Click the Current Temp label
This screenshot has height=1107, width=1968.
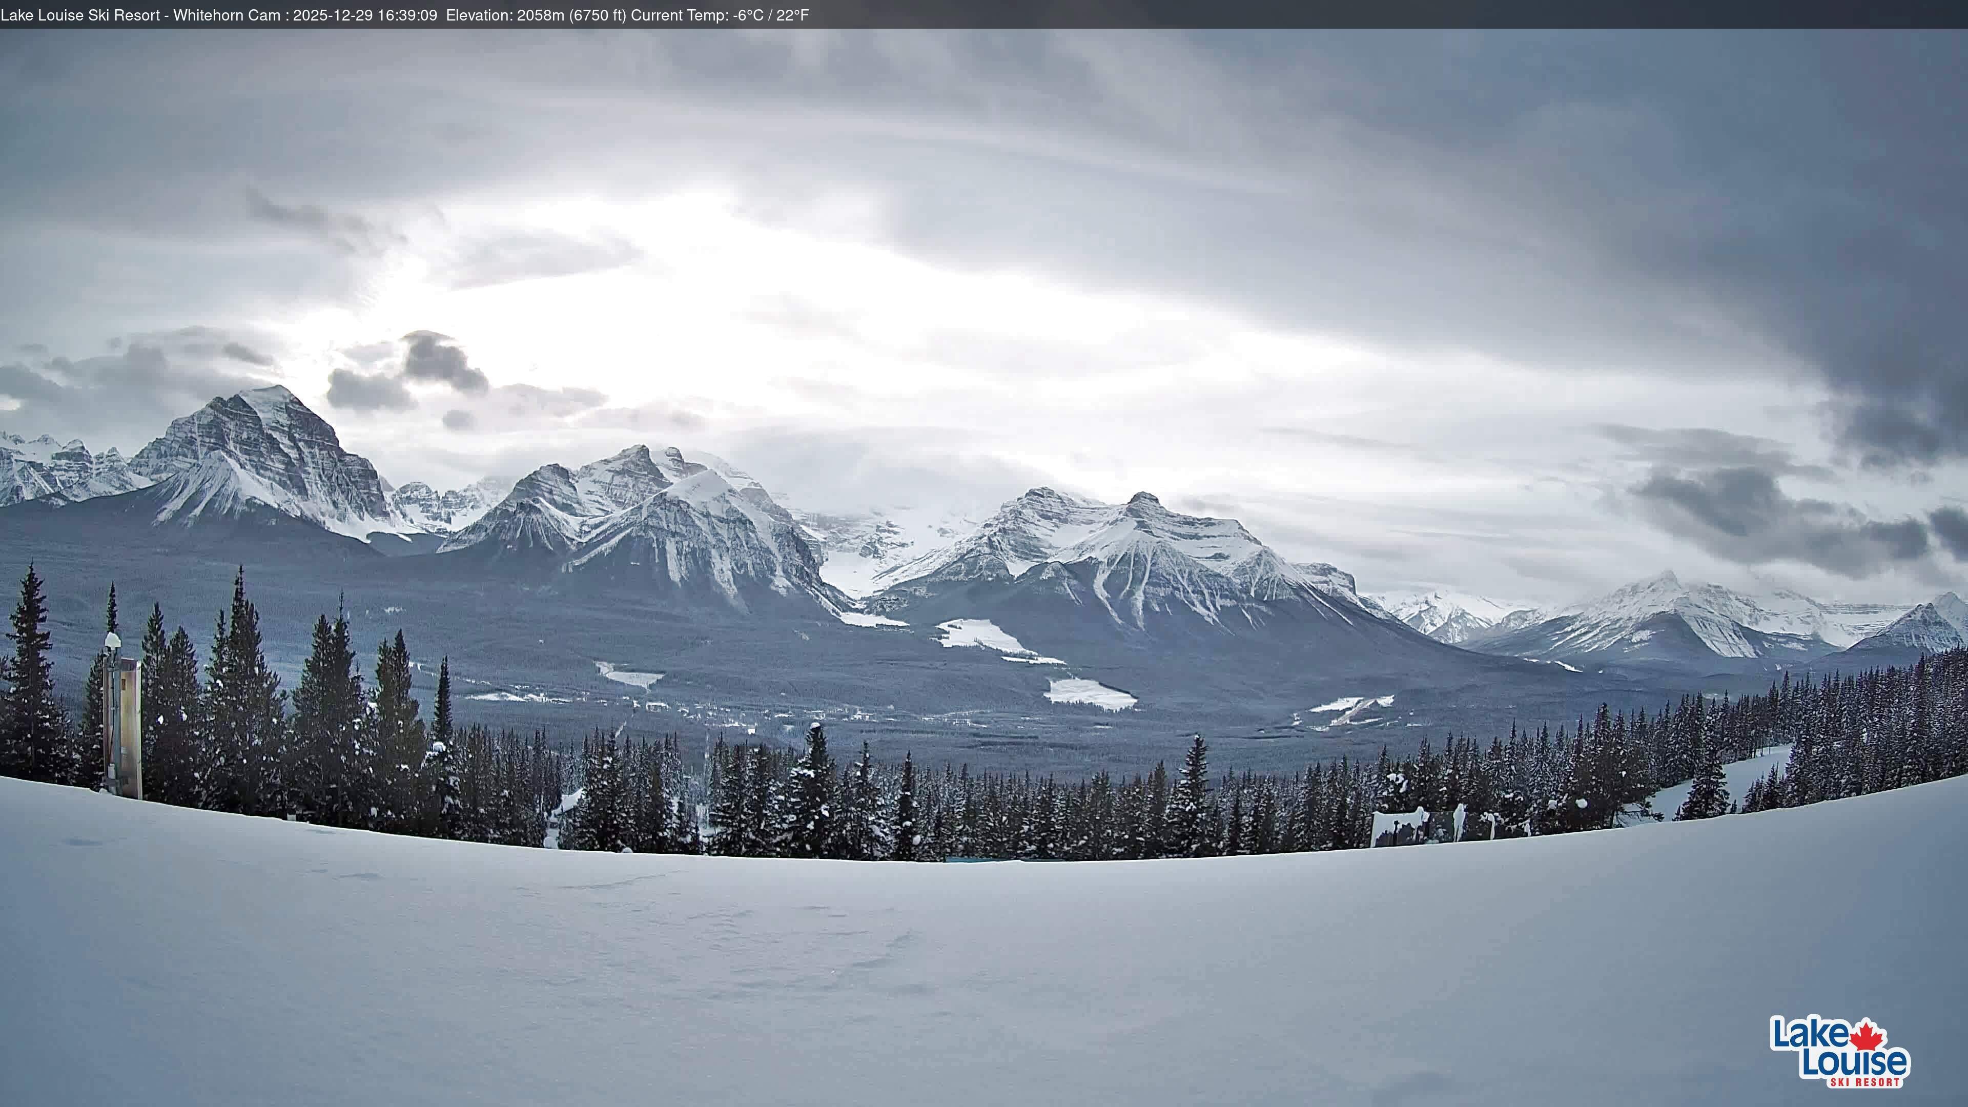[x=680, y=13]
